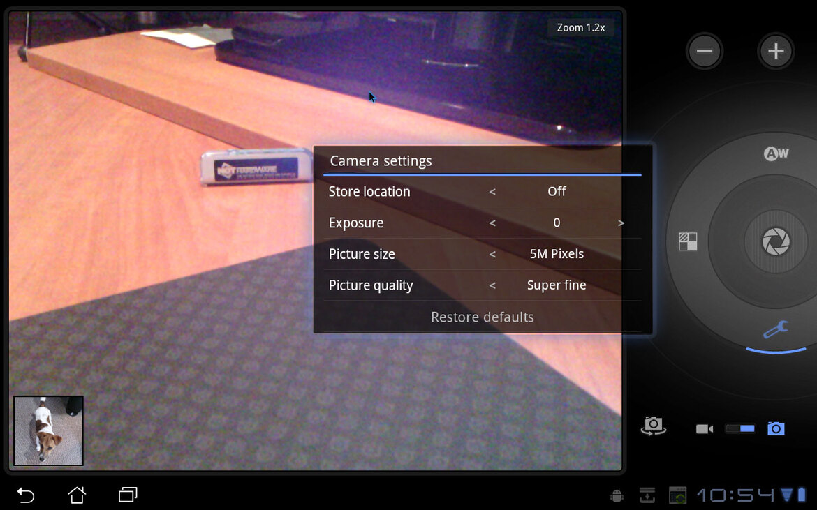
Task: Select the Picture size setting label
Action: point(362,254)
